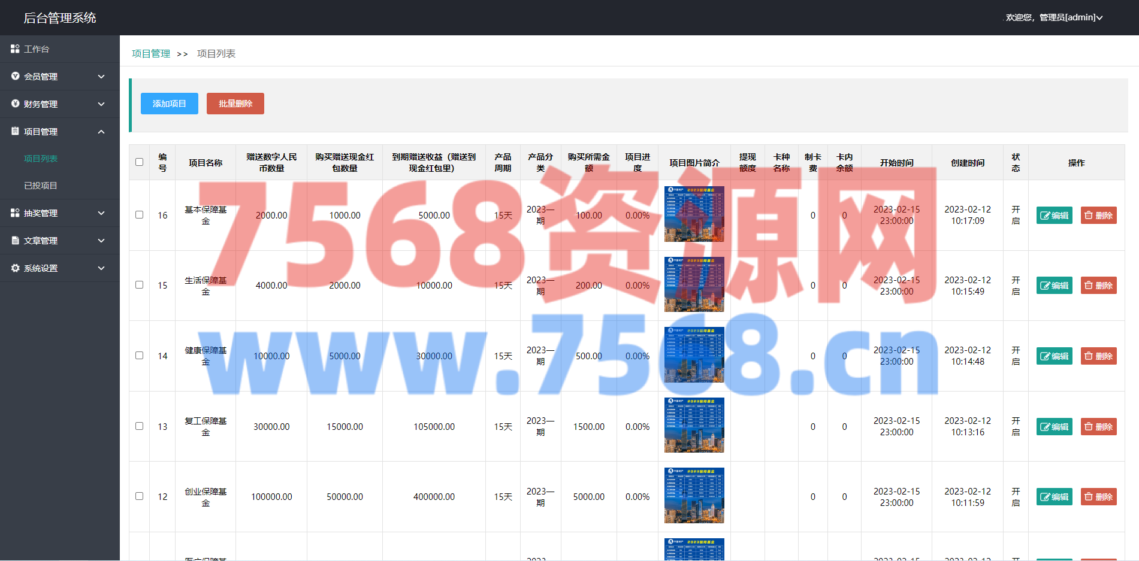Open the admin user dropdown
Screen dimensions: 1139x561
click(1054, 17)
